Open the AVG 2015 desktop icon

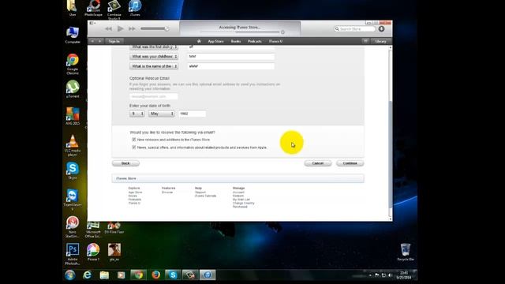click(73, 116)
